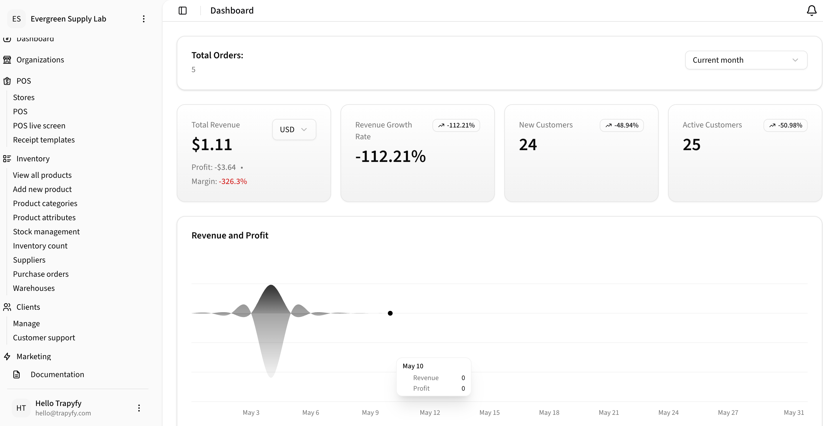The width and height of the screenshot is (823, 426).
Task: Click the New Customers value 24
Action: pos(528,144)
